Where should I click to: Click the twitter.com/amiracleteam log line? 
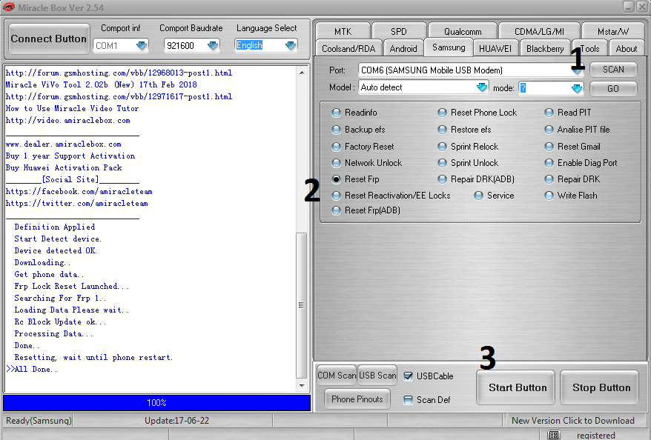point(77,203)
